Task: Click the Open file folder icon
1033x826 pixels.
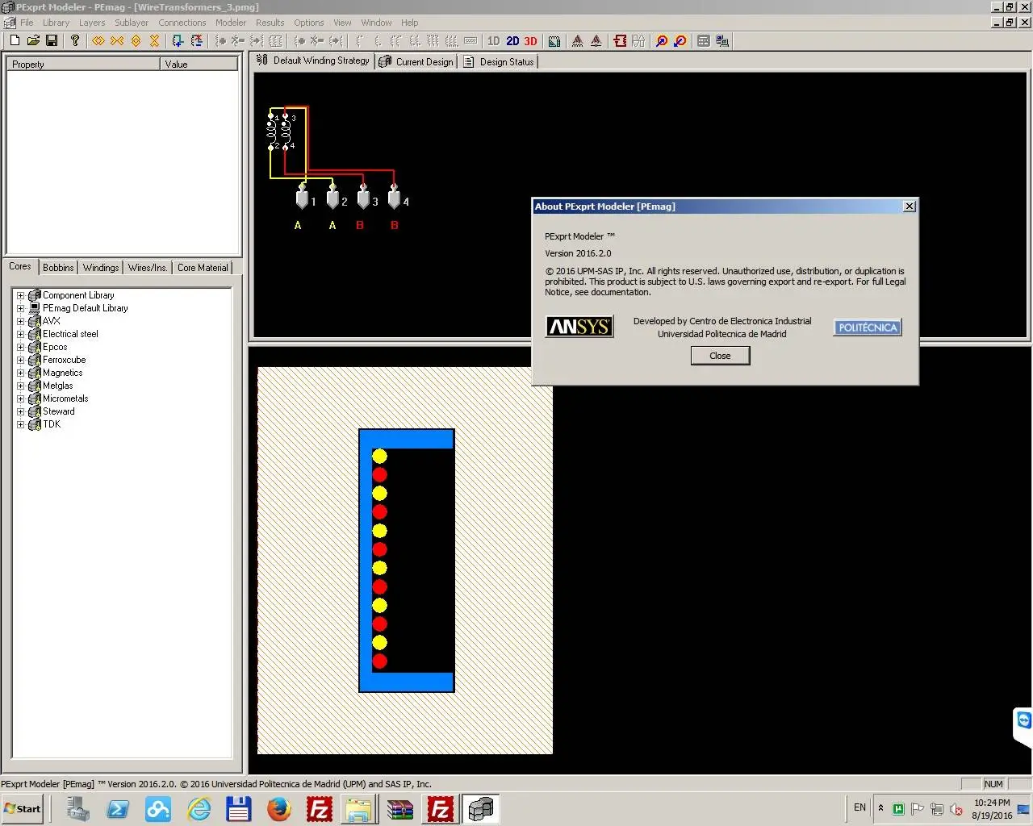Action: point(33,40)
